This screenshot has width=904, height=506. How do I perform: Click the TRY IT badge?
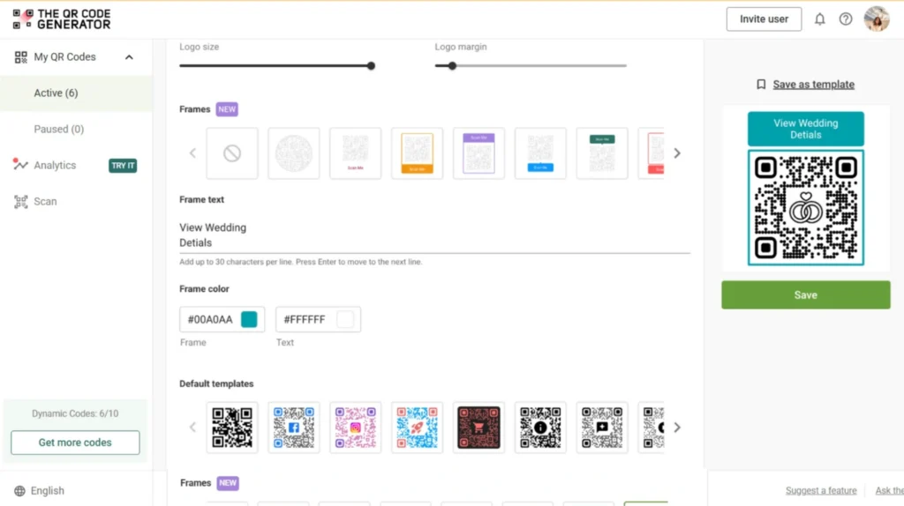click(x=123, y=166)
